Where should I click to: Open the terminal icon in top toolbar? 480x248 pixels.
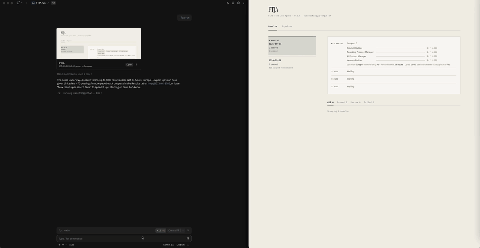tap(228, 3)
